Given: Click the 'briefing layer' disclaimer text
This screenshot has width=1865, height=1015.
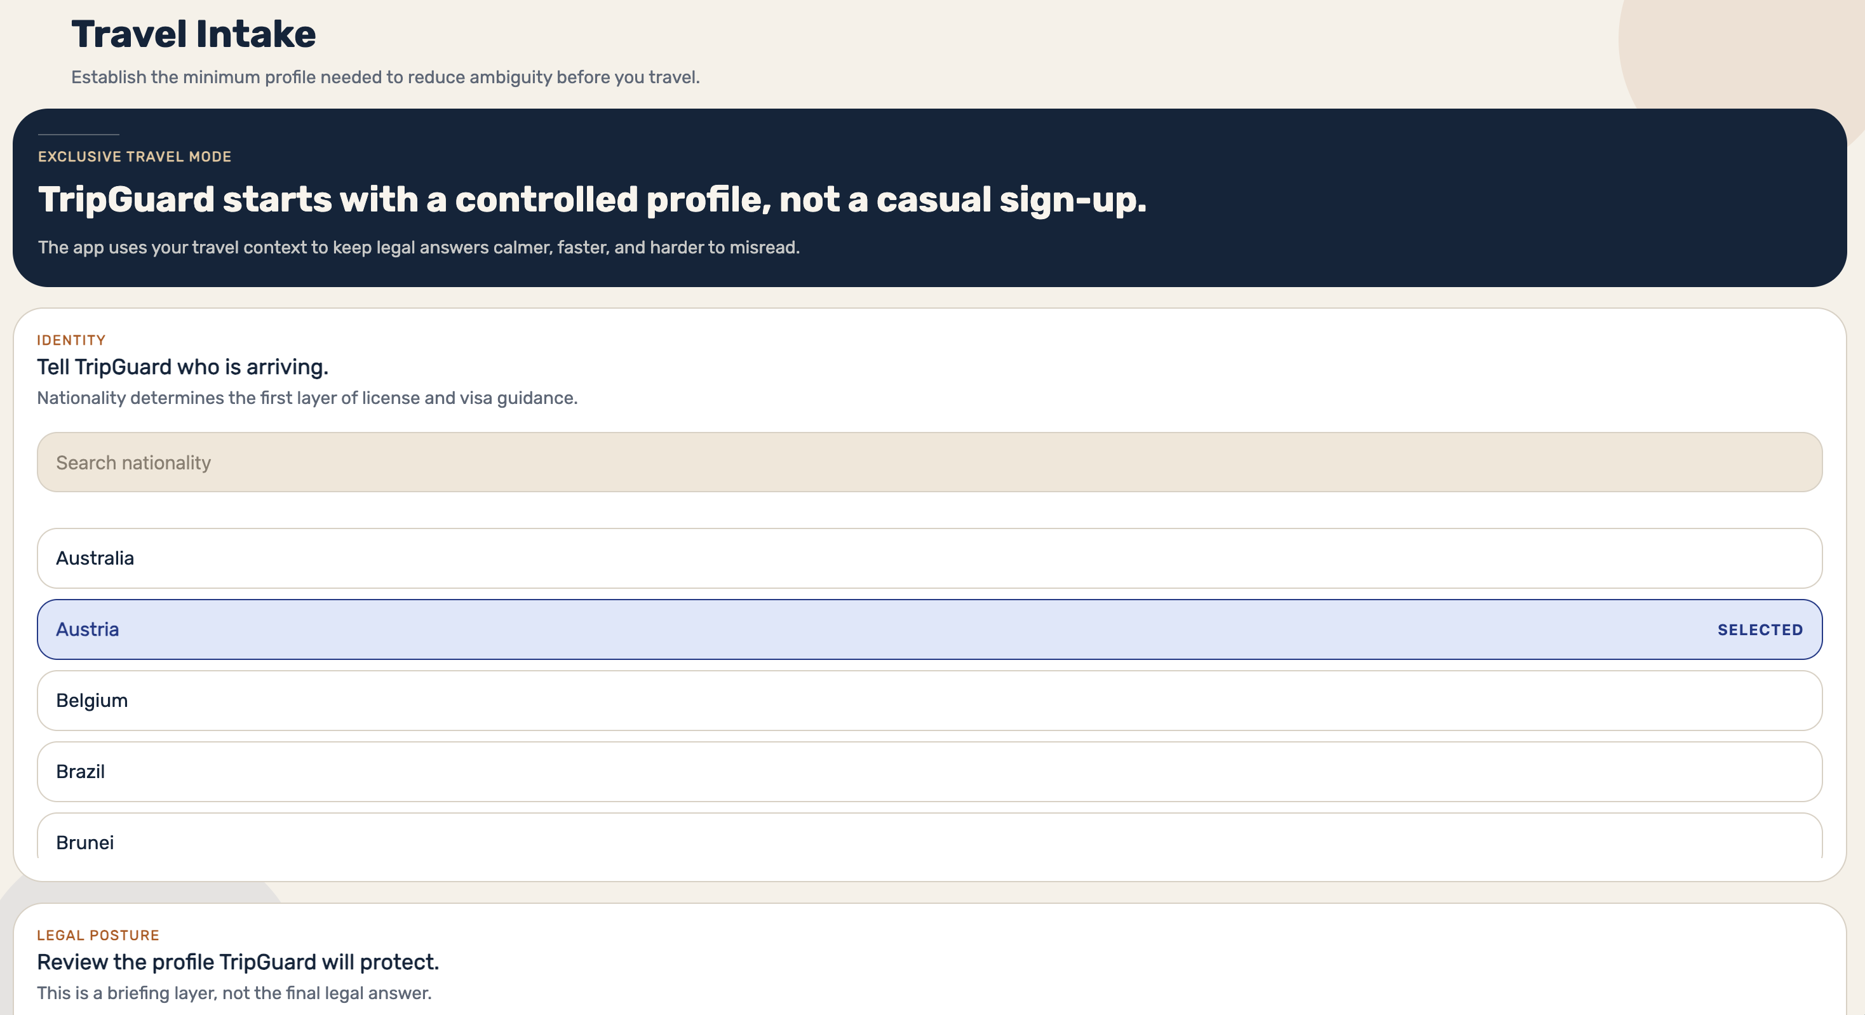Looking at the screenshot, I should tap(234, 993).
